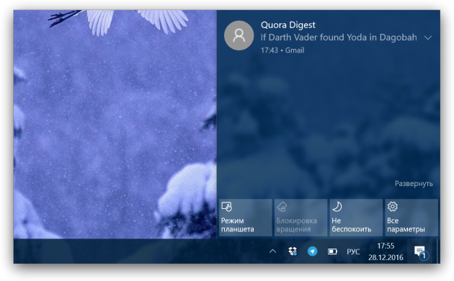Open the clock showing 17:55 and date

[386, 251]
